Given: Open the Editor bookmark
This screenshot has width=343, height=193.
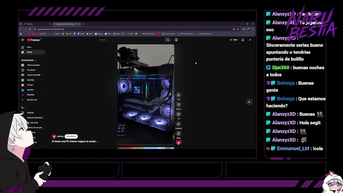Looking at the screenshot, I should point(108,34).
